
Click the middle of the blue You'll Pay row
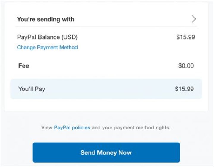pyautogui.click(x=106, y=89)
